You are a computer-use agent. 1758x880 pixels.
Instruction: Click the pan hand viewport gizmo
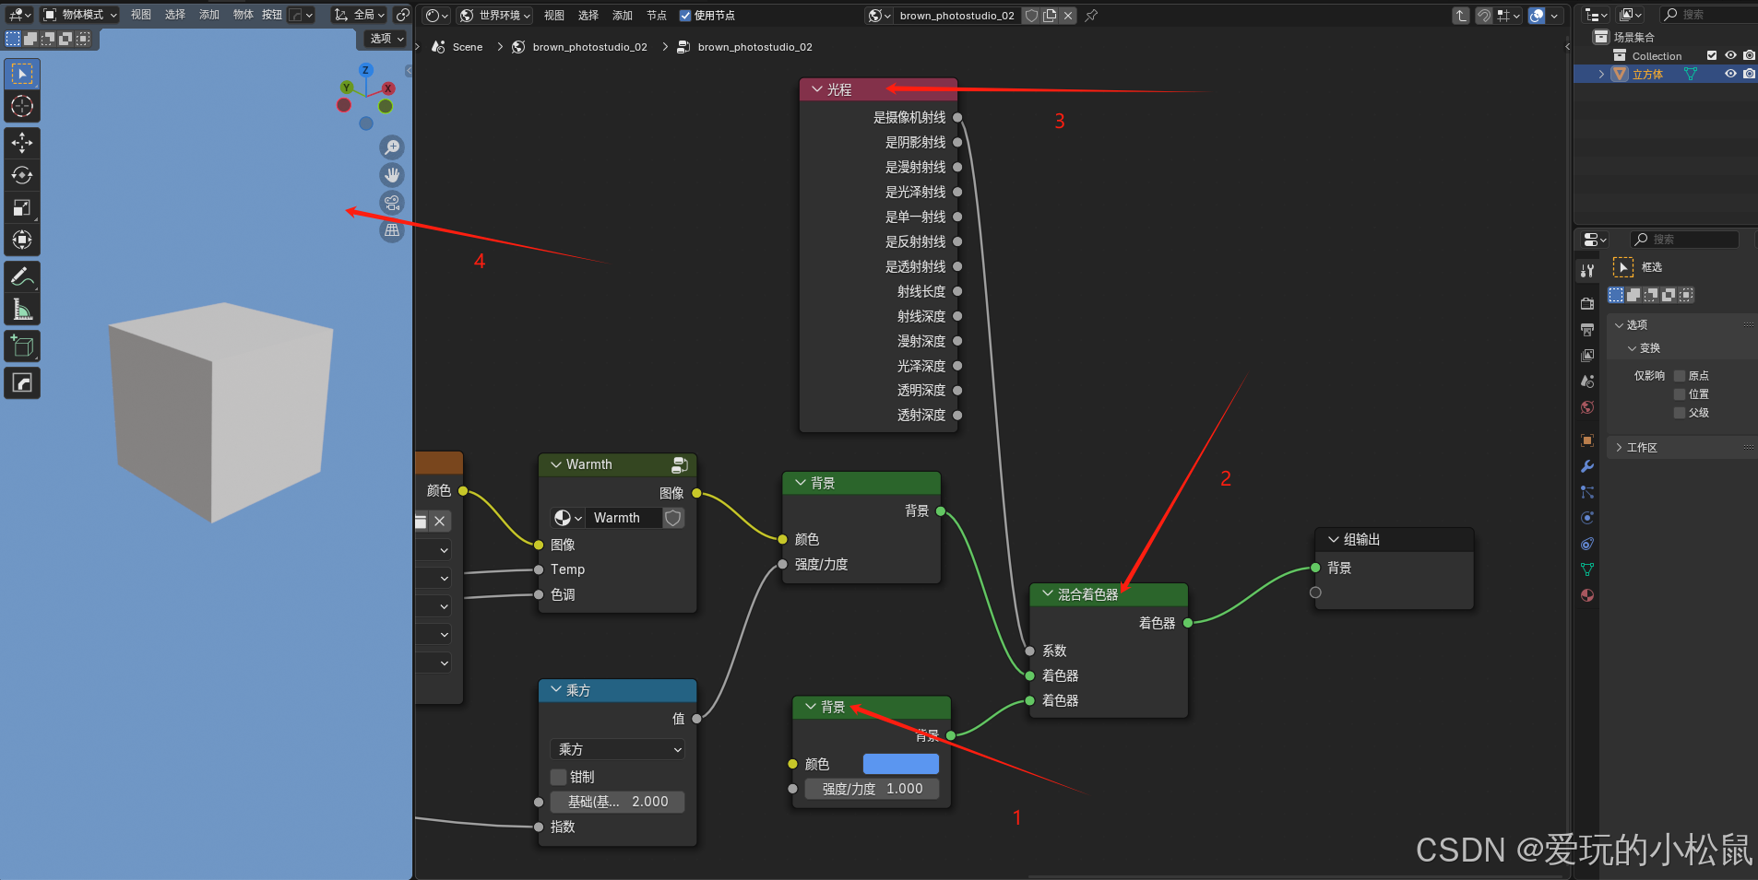coord(392,175)
